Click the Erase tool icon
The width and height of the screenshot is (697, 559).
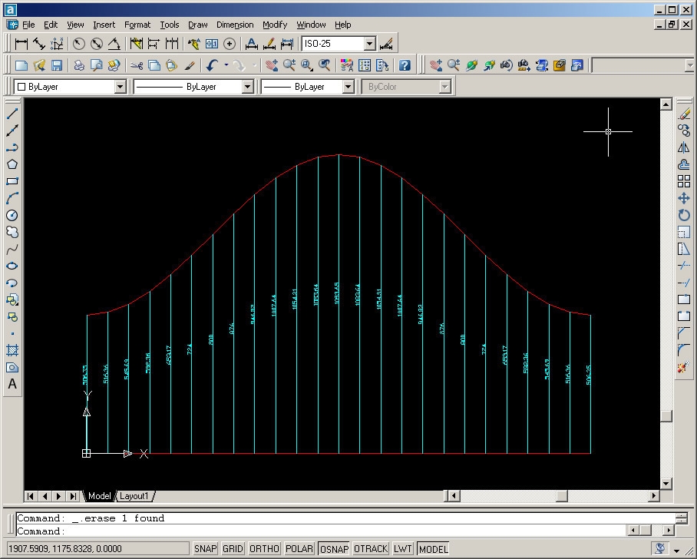click(x=684, y=114)
